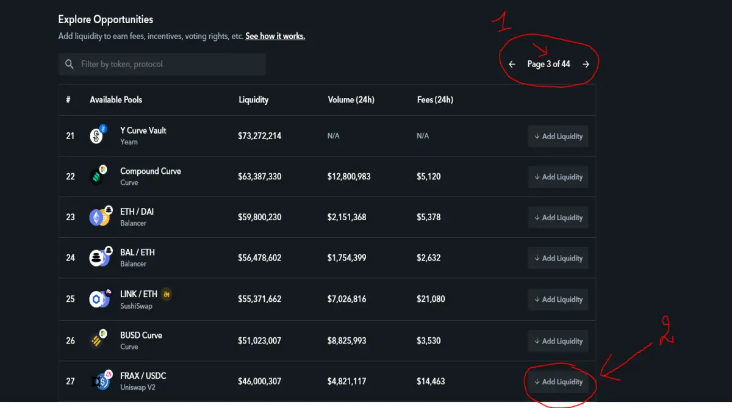This screenshot has height=408, width=732.
Task: Click the Page 3 of 44 indicator
Action: click(x=549, y=64)
